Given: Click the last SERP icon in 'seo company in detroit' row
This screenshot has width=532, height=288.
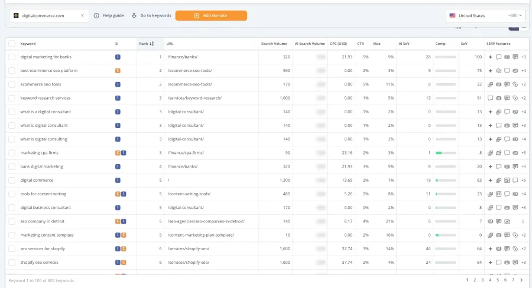Looking at the screenshot, I should pyautogui.click(x=507, y=221).
